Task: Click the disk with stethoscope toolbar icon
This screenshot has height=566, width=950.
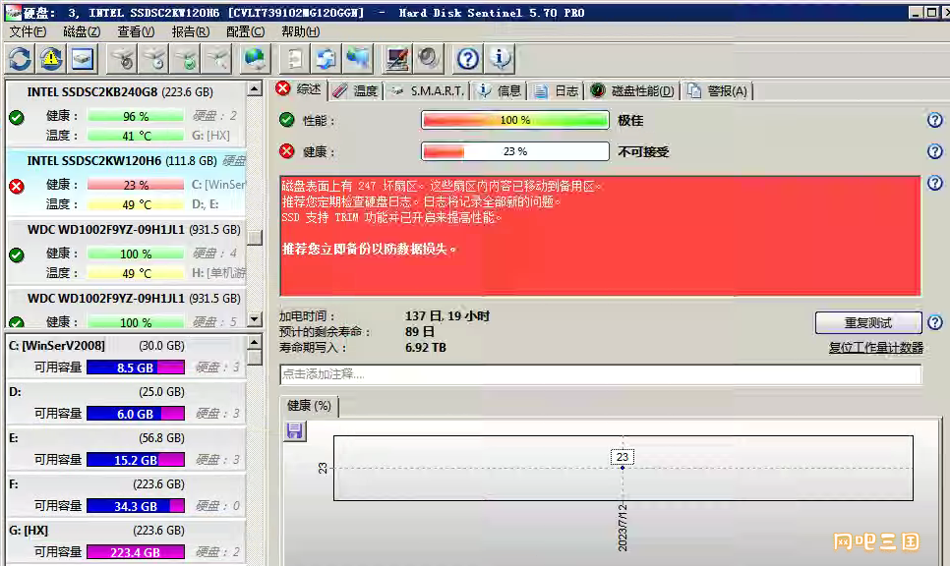Action: (123, 59)
